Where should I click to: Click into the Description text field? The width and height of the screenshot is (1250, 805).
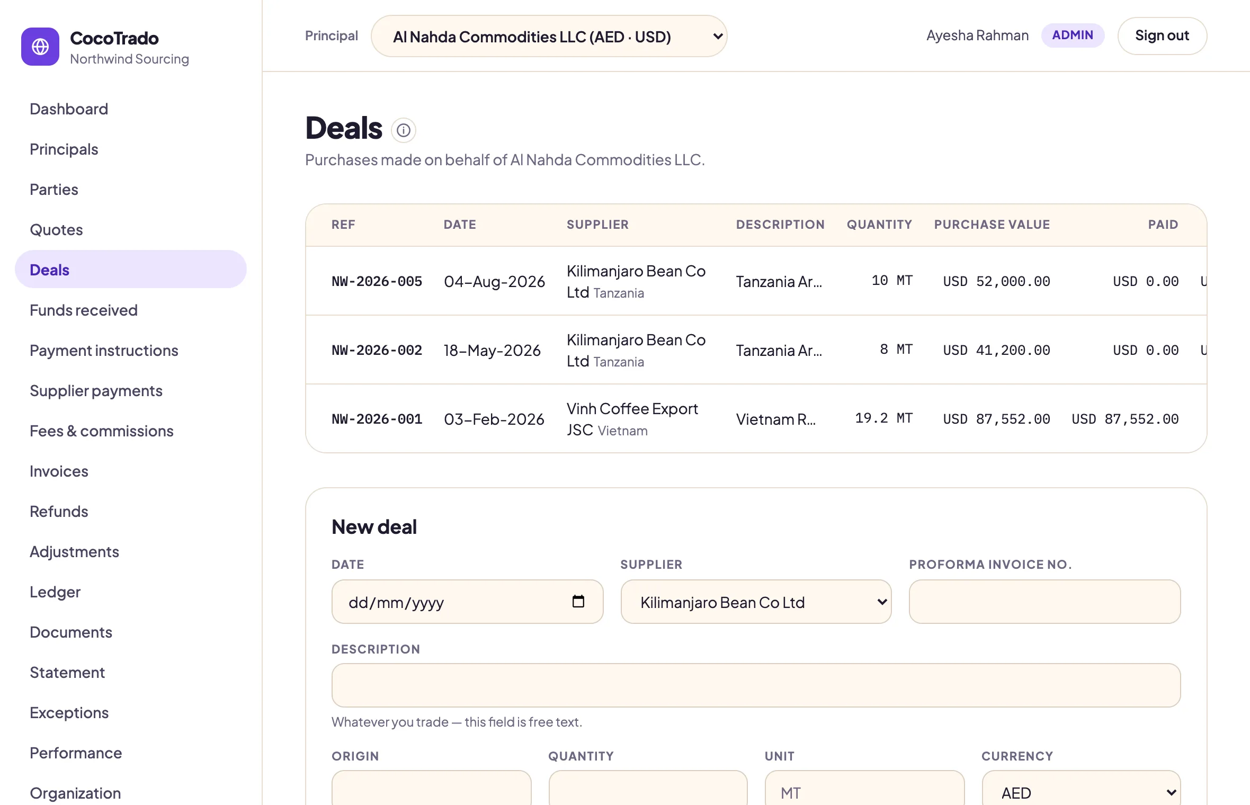point(756,685)
